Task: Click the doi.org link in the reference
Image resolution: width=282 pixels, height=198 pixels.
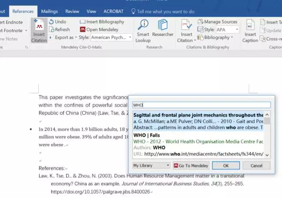Action: 100,192
